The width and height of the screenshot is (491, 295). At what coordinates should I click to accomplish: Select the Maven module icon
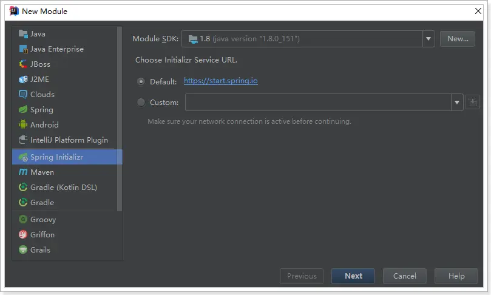(24, 172)
